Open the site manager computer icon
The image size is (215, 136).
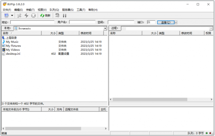tap(6, 16)
